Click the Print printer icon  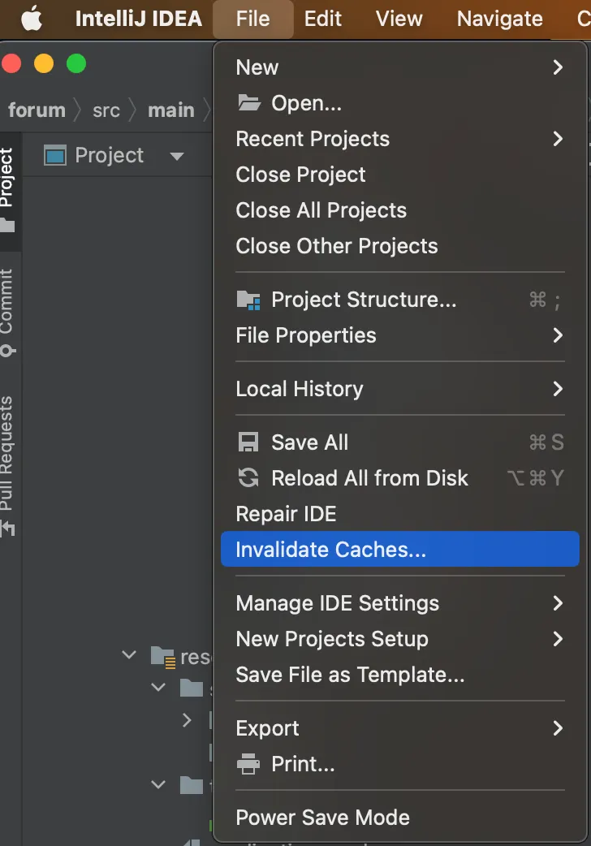(x=248, y=764)
